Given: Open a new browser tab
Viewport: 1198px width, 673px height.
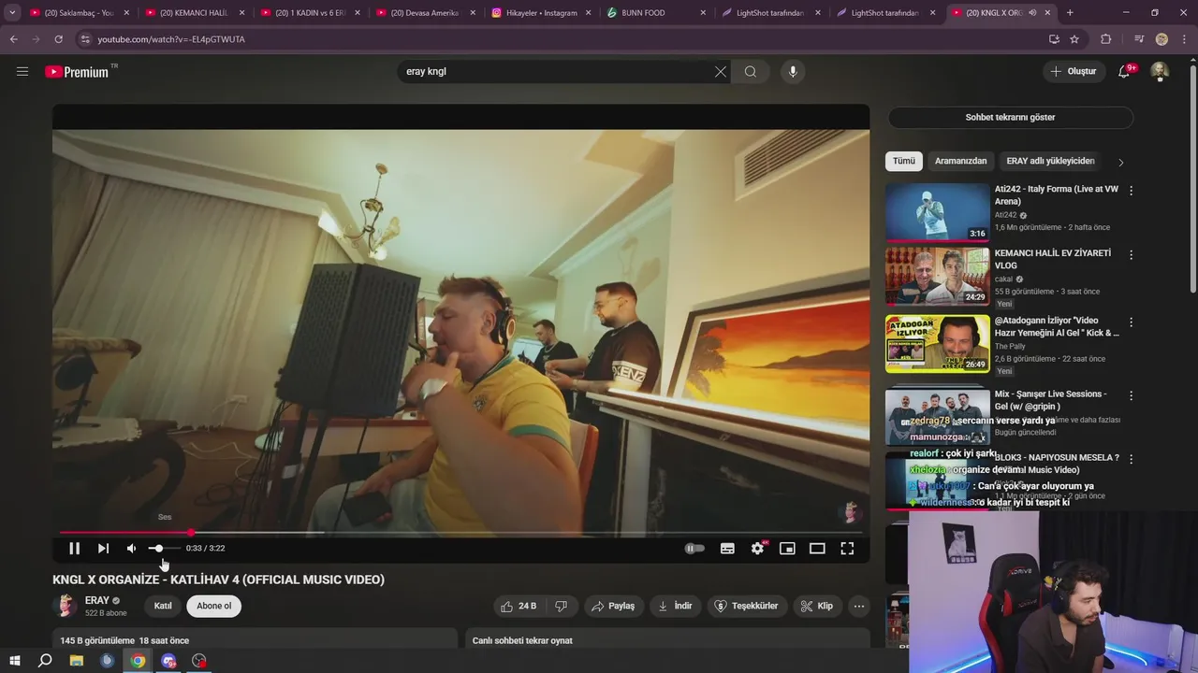Looking at the screenshot, I should point(1070,13).
